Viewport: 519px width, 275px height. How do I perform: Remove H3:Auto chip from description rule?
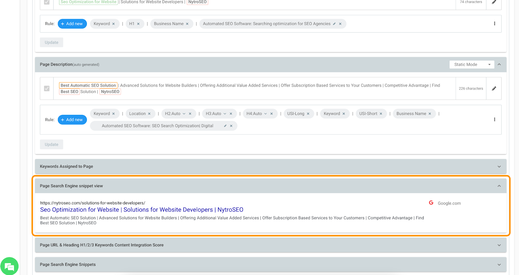(x=231, y=114)
